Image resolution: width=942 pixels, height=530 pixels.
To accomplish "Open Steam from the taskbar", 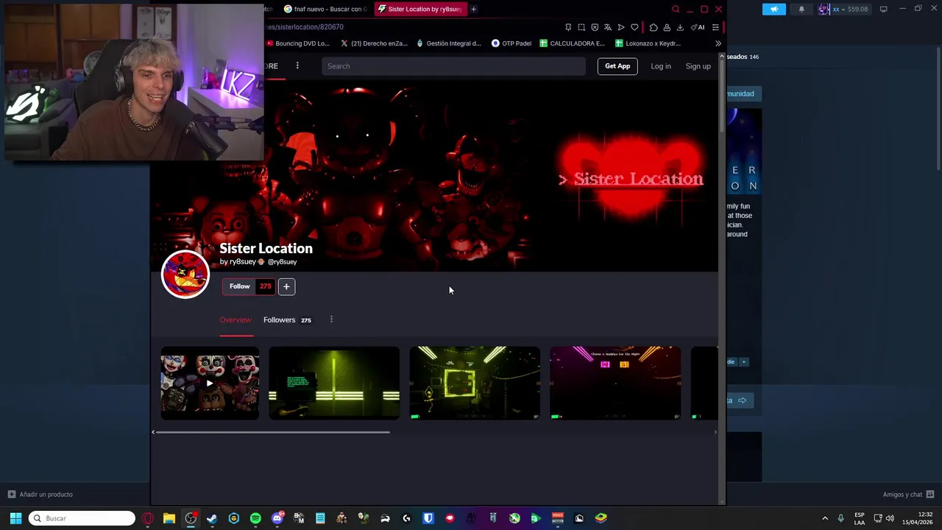I will point(212,518).
